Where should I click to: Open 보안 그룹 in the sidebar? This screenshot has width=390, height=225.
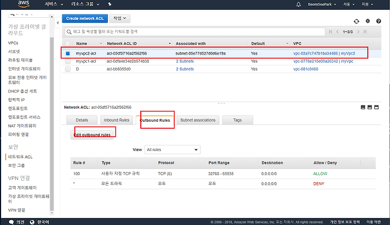(x=16, y=166)
